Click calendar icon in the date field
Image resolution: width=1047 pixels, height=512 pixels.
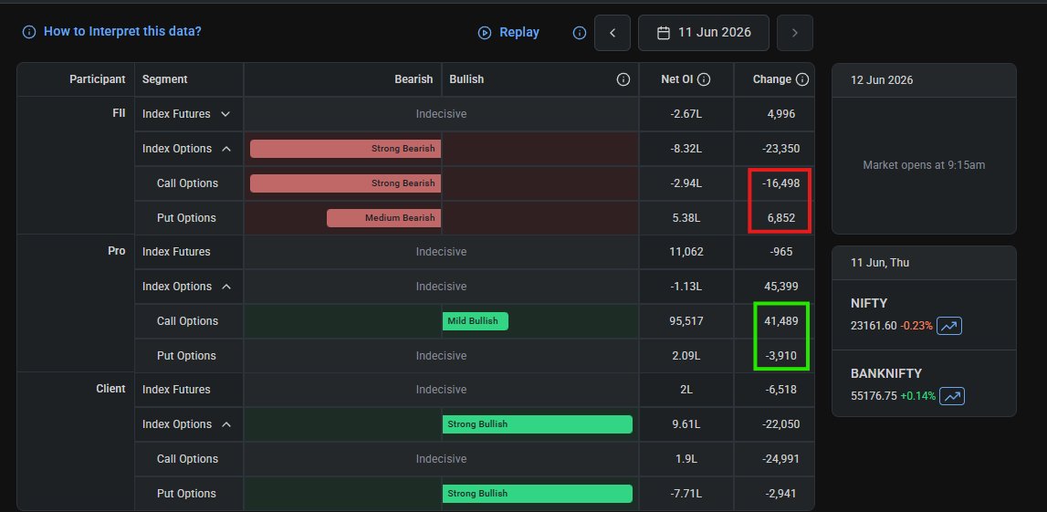pos(663,33)
